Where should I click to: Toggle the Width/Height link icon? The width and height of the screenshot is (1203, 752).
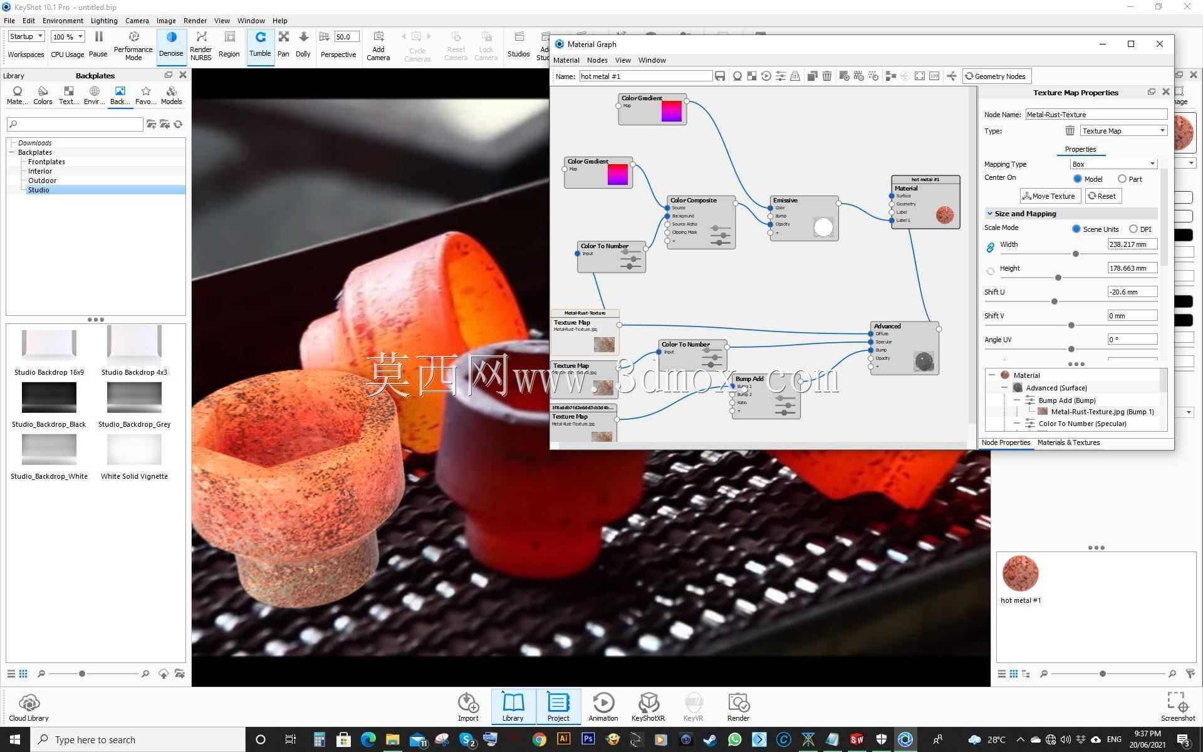(991, 248)
